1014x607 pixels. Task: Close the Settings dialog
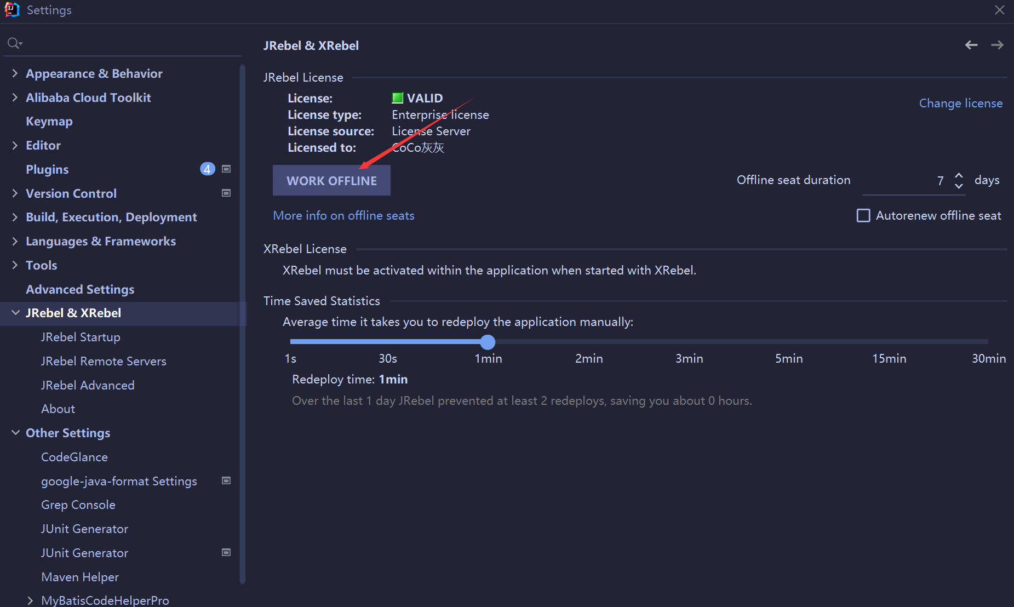1000,10
